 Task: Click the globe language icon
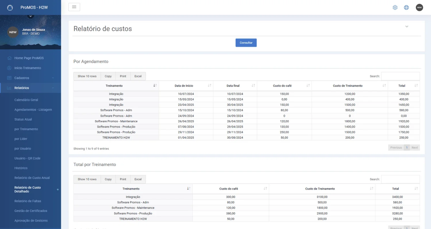(406, 7)
